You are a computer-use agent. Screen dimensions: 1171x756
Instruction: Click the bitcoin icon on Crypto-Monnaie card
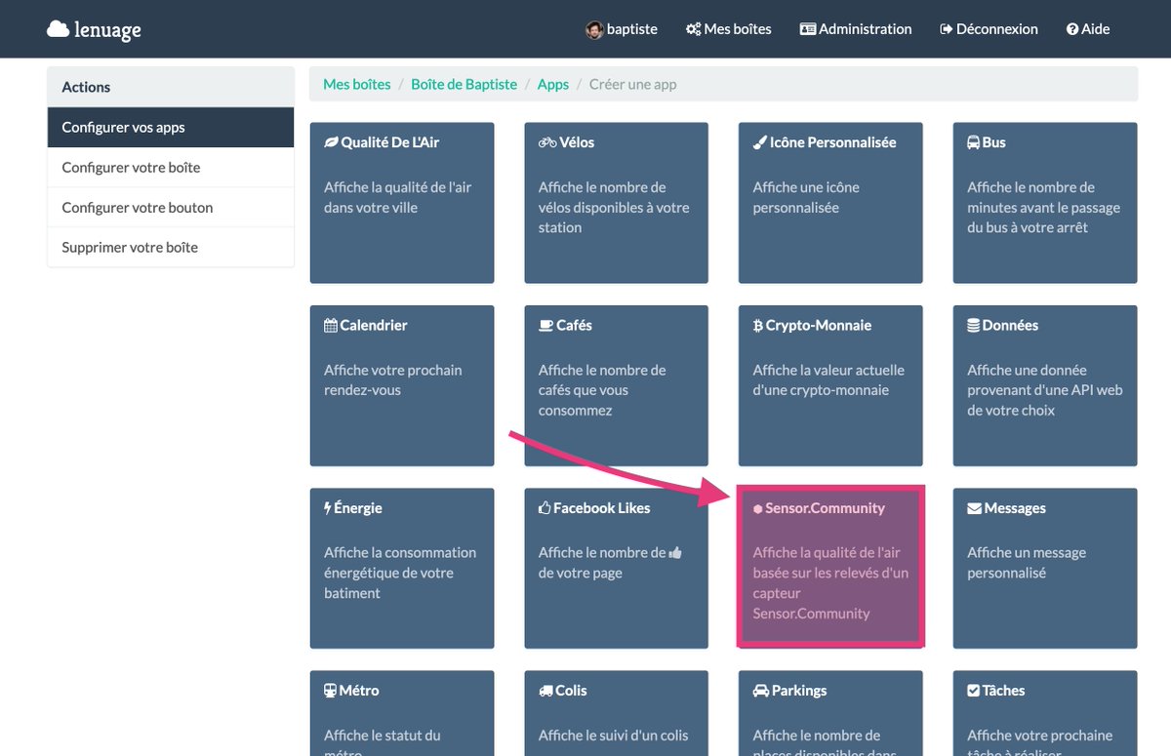758,325
